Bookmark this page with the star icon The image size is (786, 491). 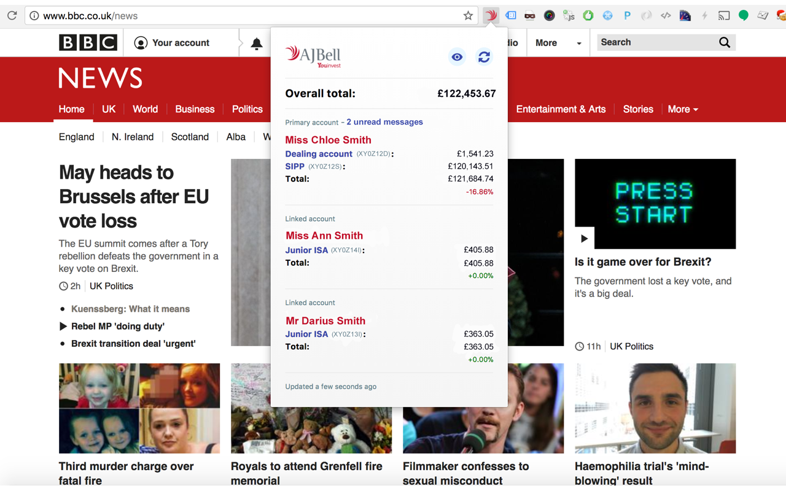(468, 16)
